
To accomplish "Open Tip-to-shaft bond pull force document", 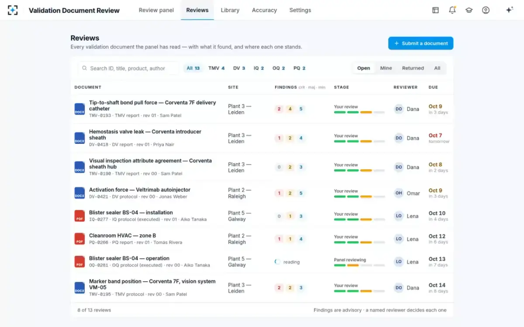I will pos(152,106).
